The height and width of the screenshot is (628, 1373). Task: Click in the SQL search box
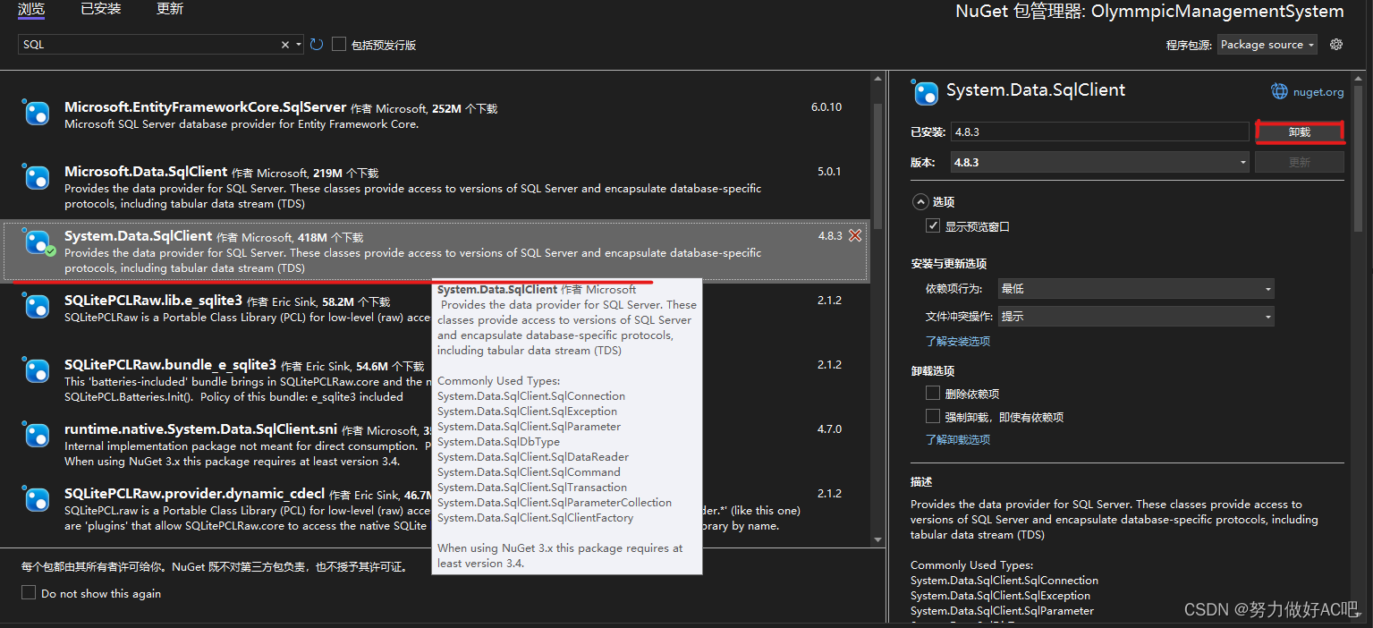click(148, 45)
